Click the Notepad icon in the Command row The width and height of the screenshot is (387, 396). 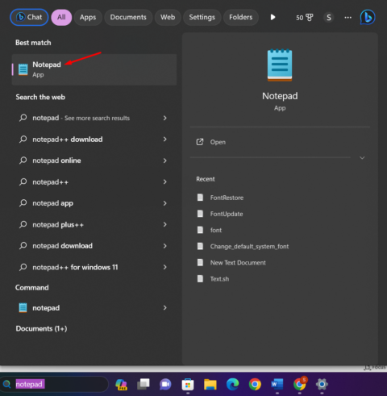pos(23,307)
